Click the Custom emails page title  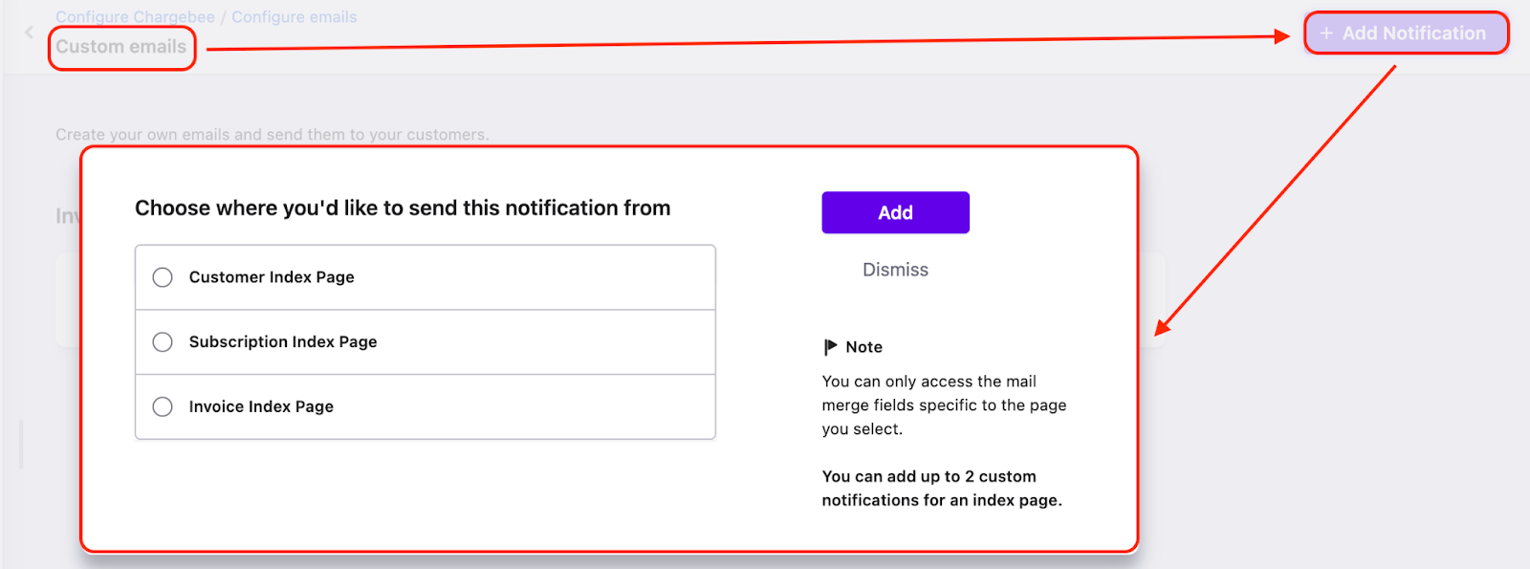(x=121, y=47)
